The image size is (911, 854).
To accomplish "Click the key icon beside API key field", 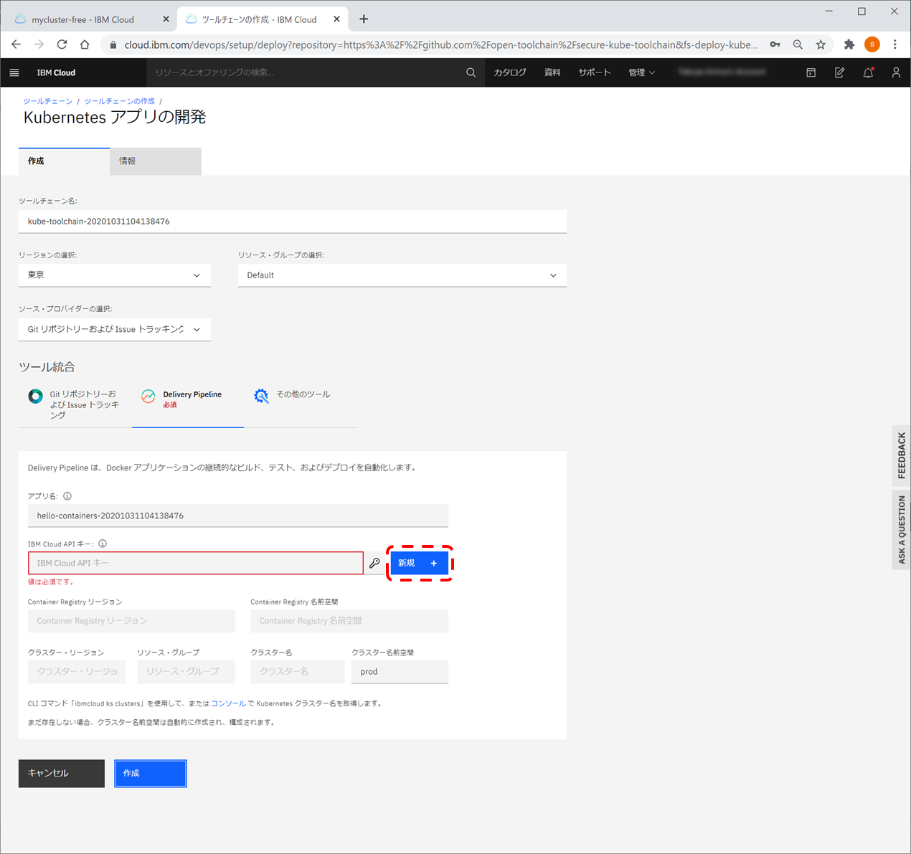I will coord(374,564).
